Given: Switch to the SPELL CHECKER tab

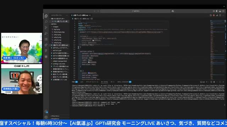Looking at the screenshot, I should click(x=124, y=82).
